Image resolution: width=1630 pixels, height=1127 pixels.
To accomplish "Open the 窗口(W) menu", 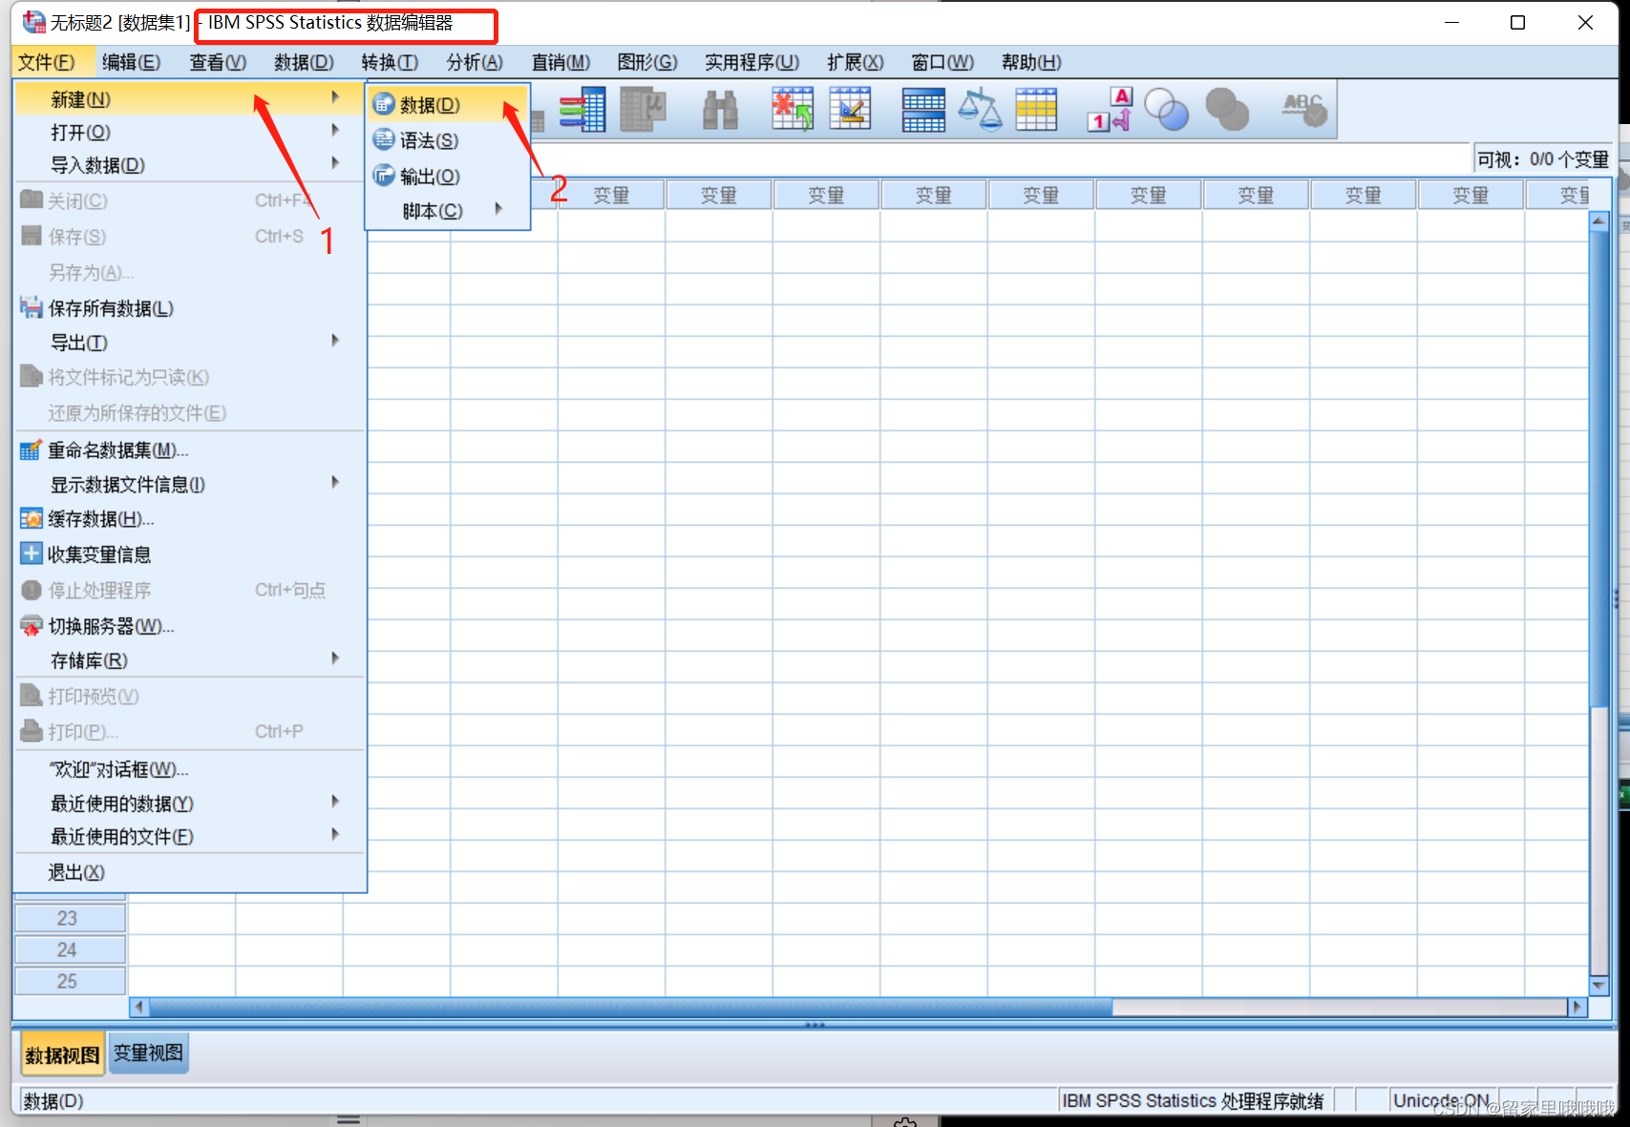I will point(942,62).
